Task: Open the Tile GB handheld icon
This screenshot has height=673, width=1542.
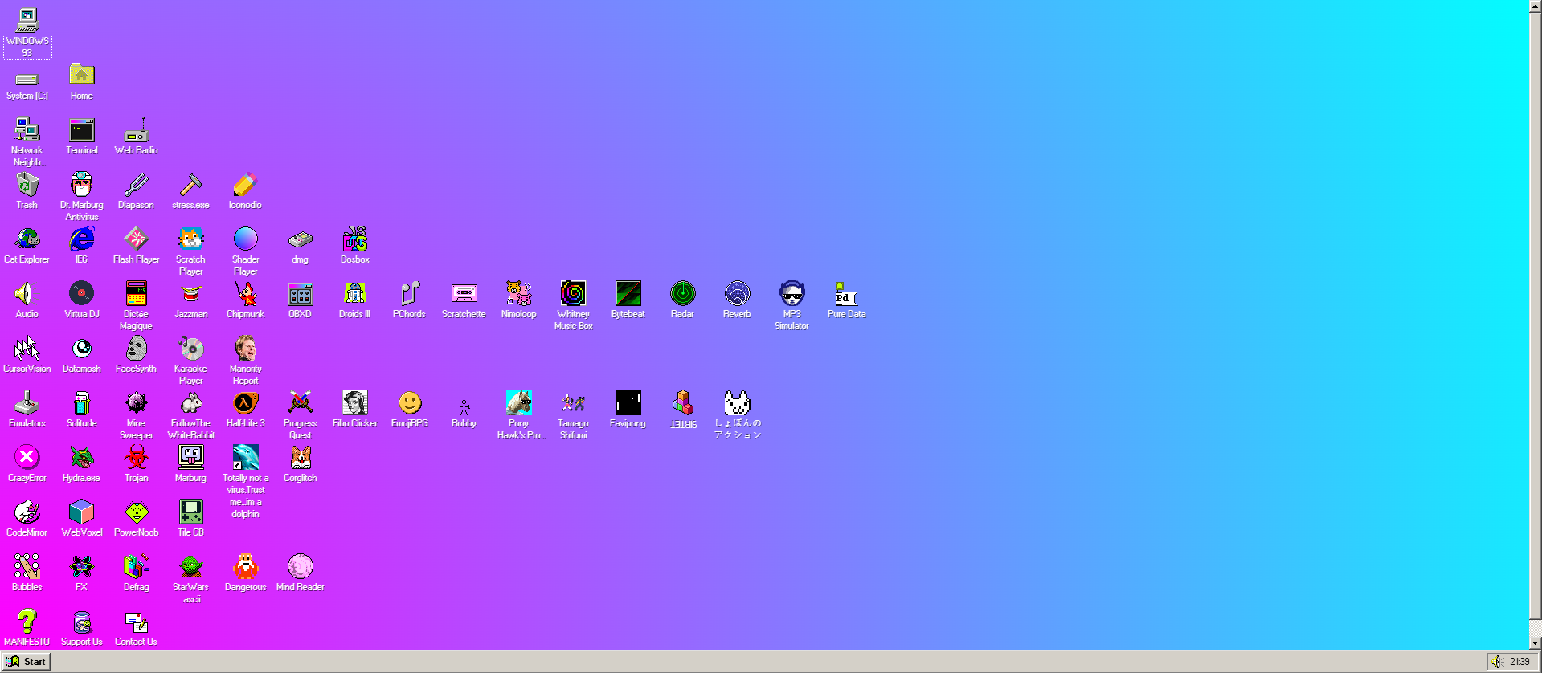Action: [190, 512]
